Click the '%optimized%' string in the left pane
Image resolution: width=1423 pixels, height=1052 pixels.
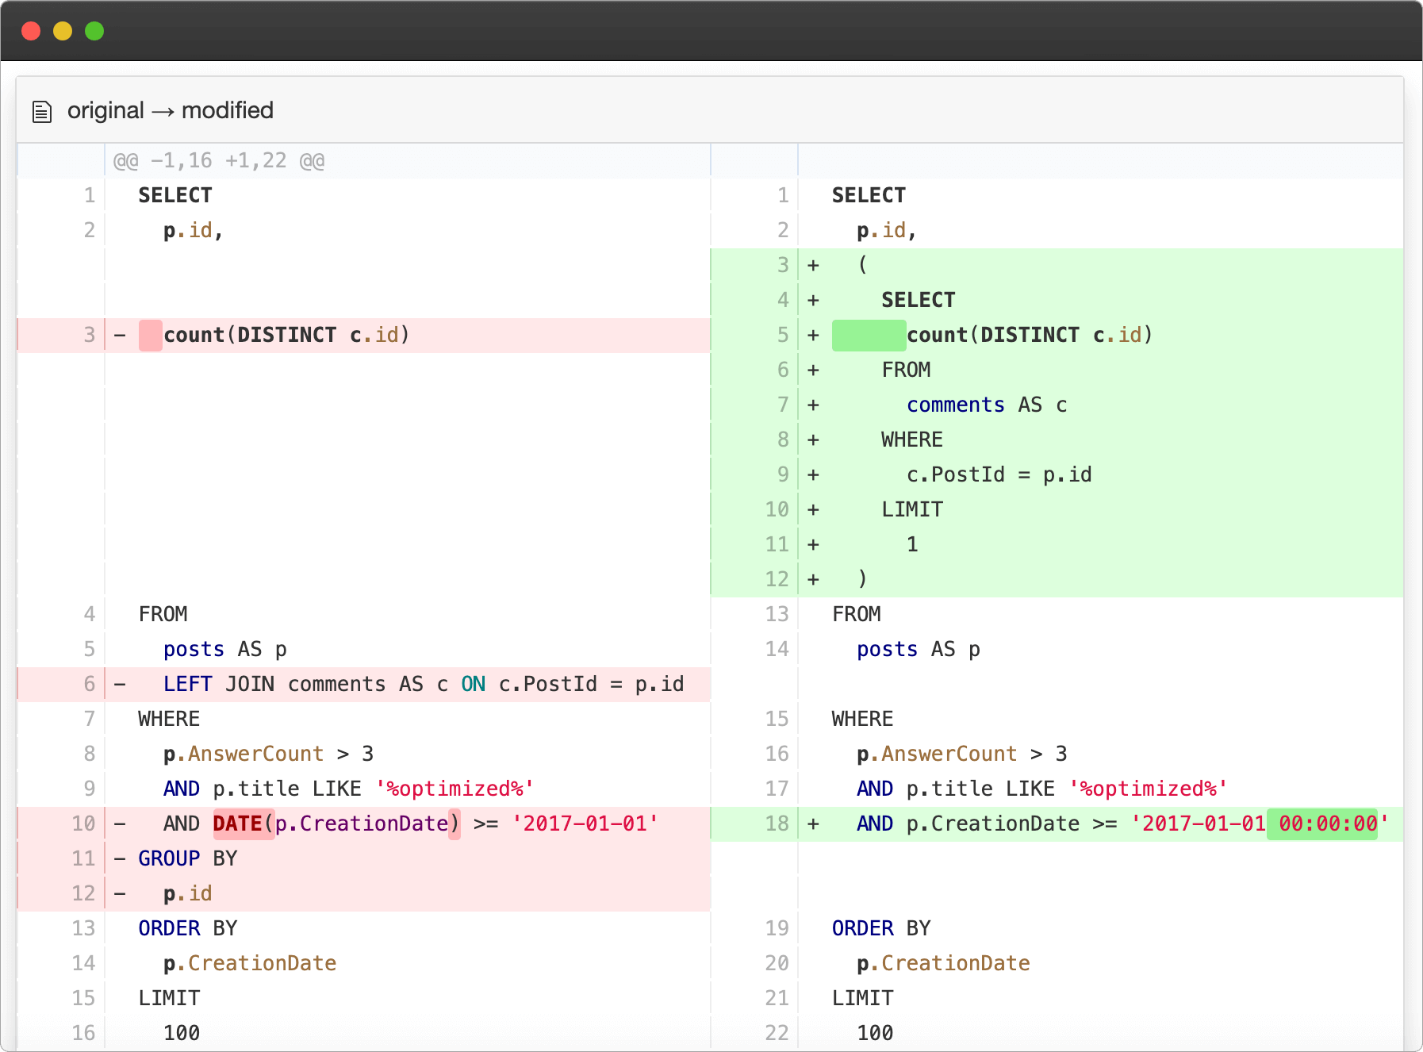click(x=455, y=789)
